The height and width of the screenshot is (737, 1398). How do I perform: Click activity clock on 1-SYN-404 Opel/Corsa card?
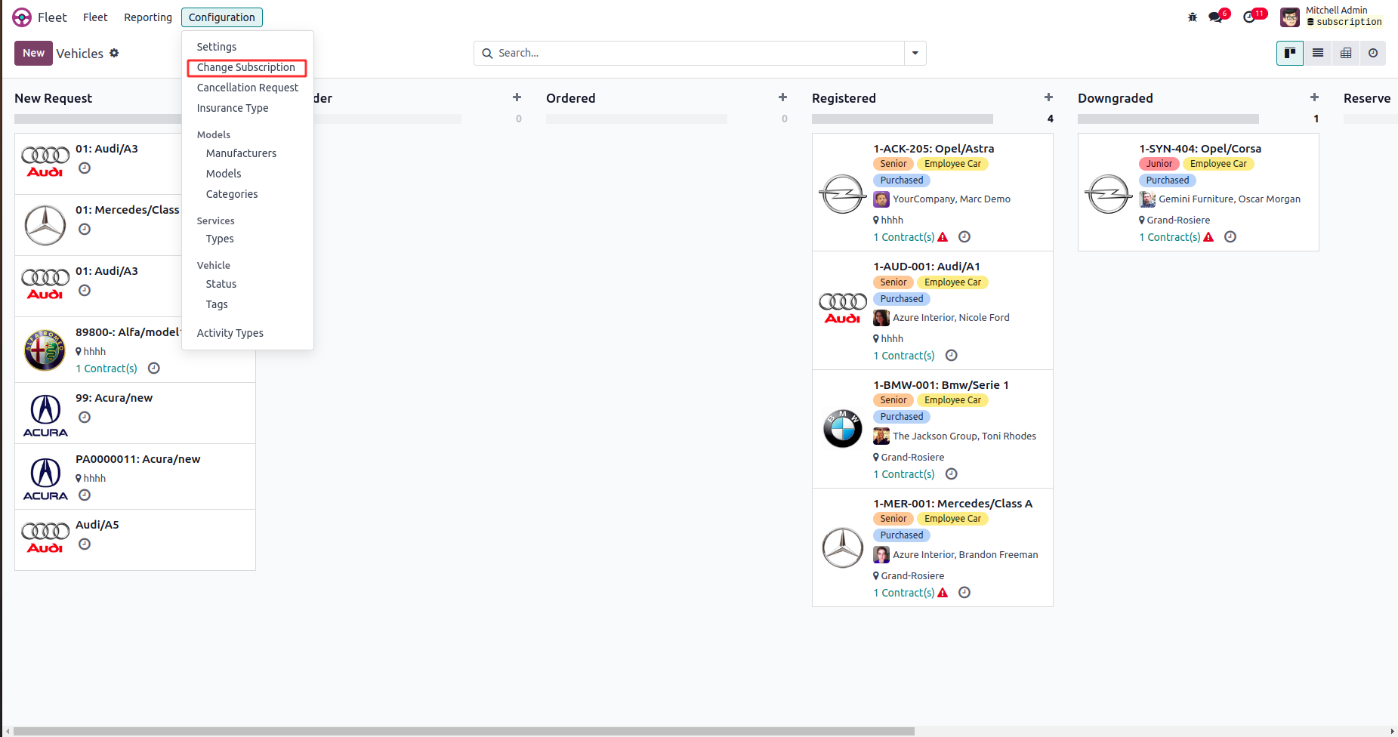tap(1230, 236)
